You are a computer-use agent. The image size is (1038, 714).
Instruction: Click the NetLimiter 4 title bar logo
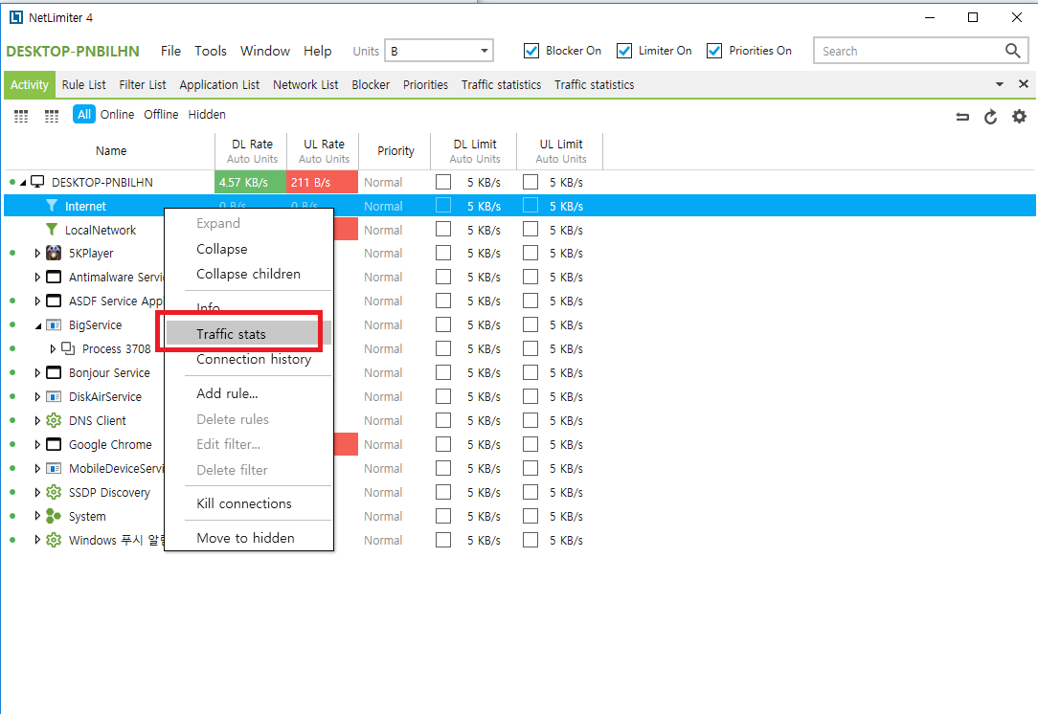(16, 17)
